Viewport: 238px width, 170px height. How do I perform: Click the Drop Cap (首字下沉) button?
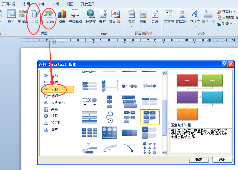208,18
